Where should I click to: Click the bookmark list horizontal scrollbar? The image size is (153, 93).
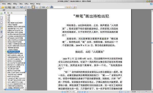coord(12,89)
